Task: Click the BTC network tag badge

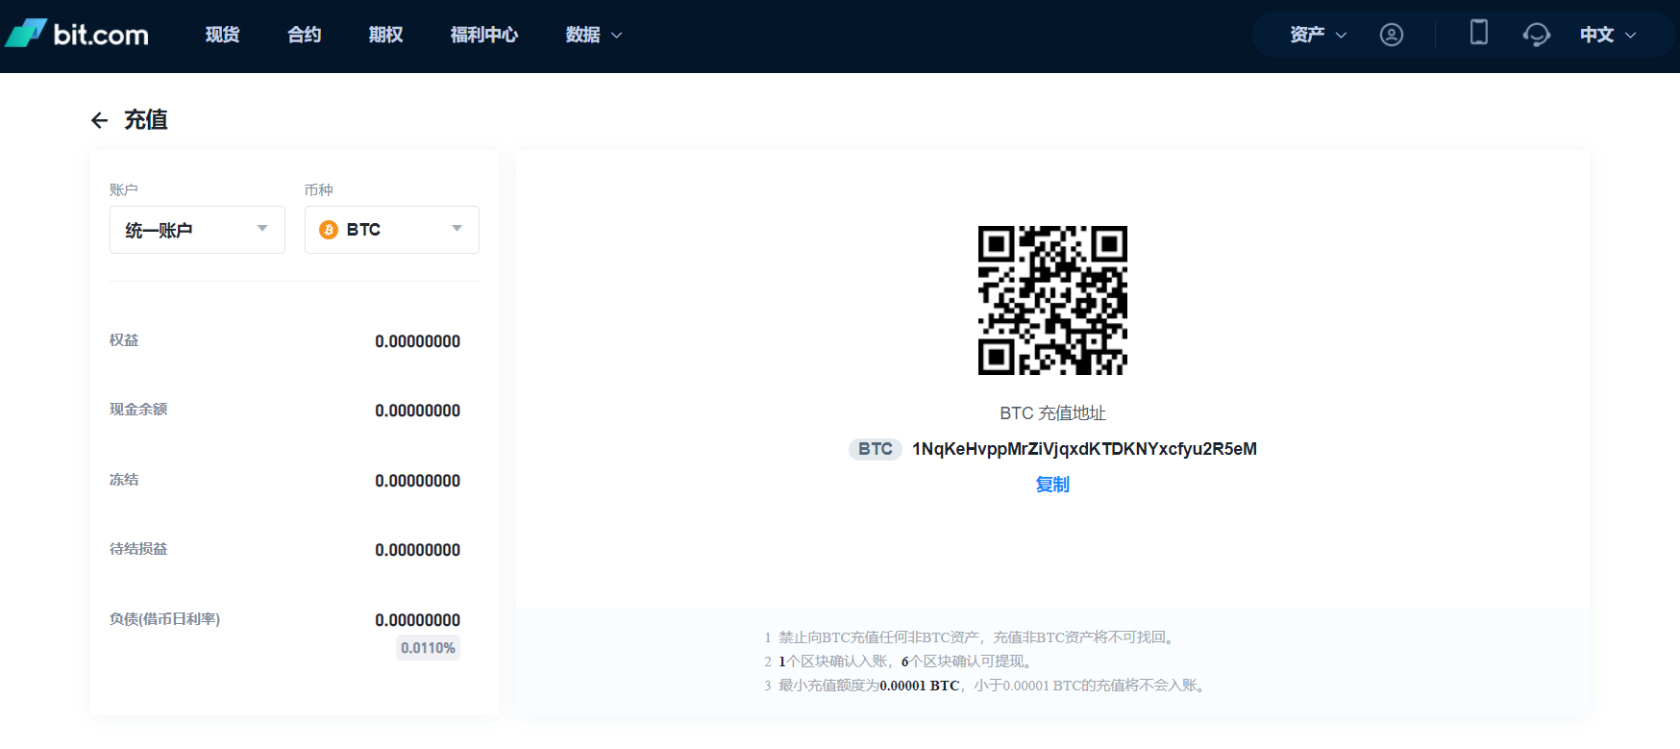Action: [x=876, y=449]
